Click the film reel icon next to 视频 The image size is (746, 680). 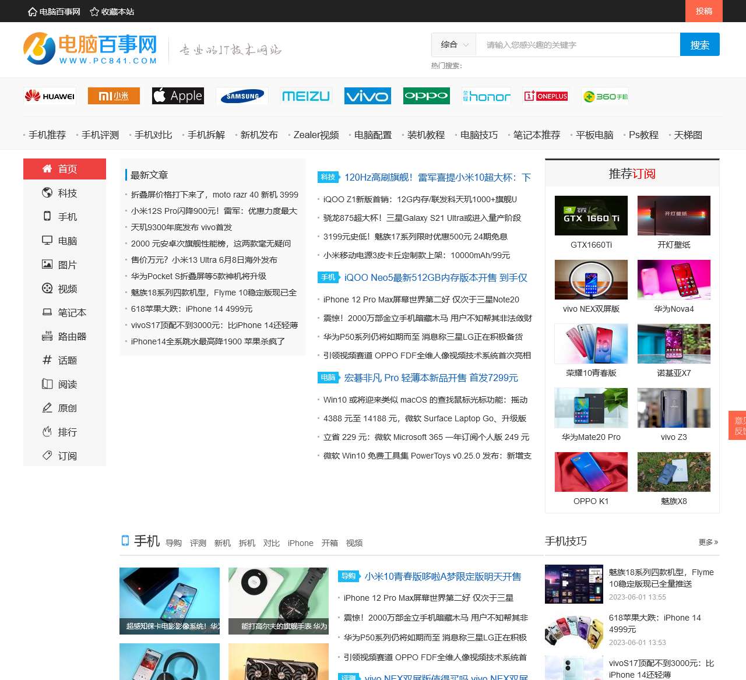pos(47,288)
